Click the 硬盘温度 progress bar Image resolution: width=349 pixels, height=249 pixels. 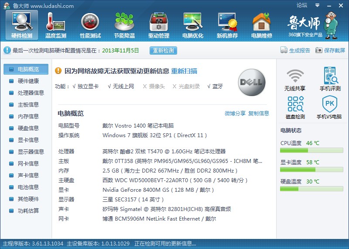311,189
